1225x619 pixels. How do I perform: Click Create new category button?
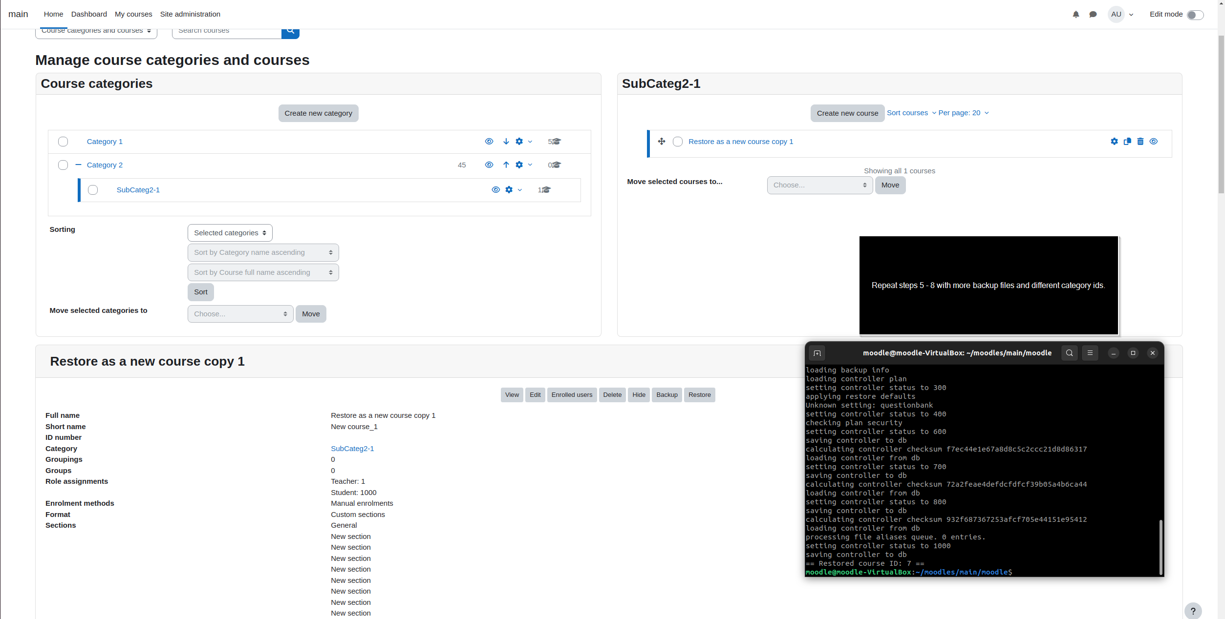tap(319, 113)
